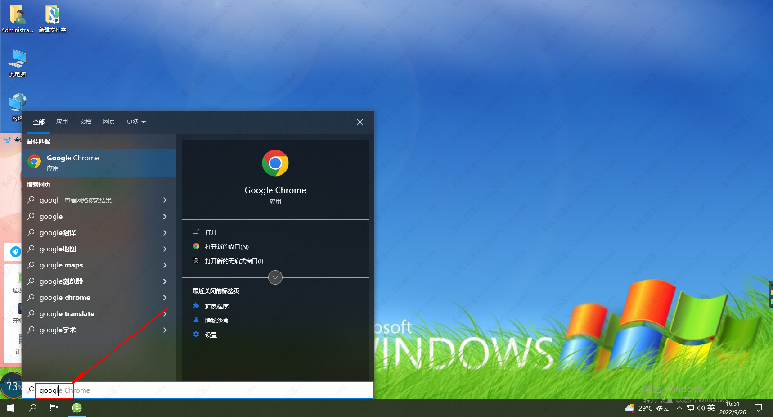Click the Privacy Sandbox flask icon
773x417 pixels.
[x=196, y=320]
